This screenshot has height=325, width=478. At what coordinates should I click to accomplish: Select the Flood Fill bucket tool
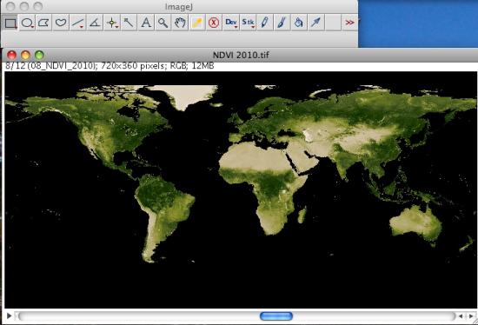point(299,23)
